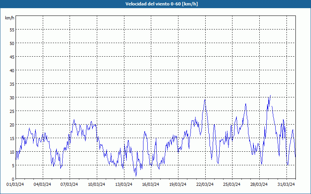Click the y-axis value 30

12,98
